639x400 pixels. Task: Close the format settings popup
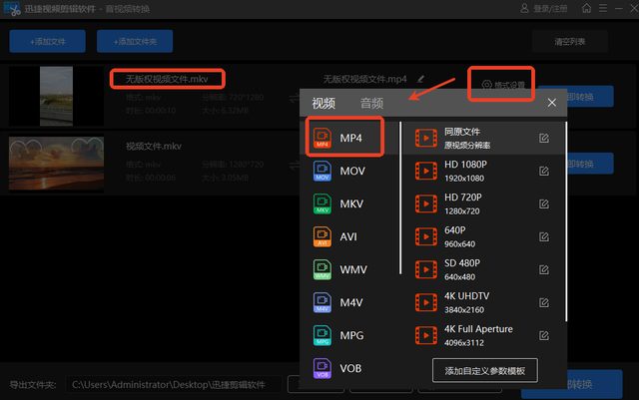coord(552,103)
